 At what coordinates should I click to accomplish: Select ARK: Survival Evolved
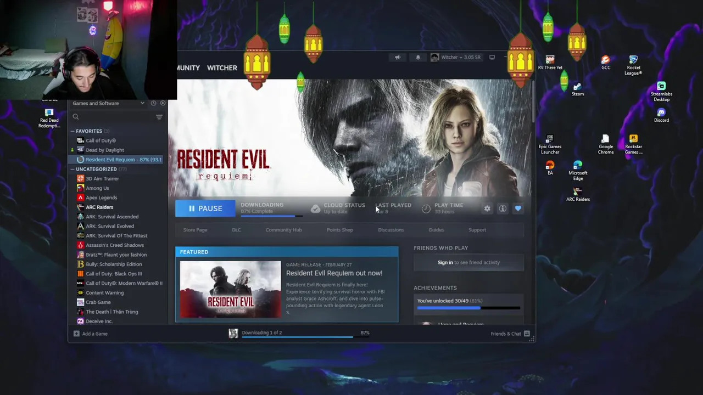coord(110,226)
